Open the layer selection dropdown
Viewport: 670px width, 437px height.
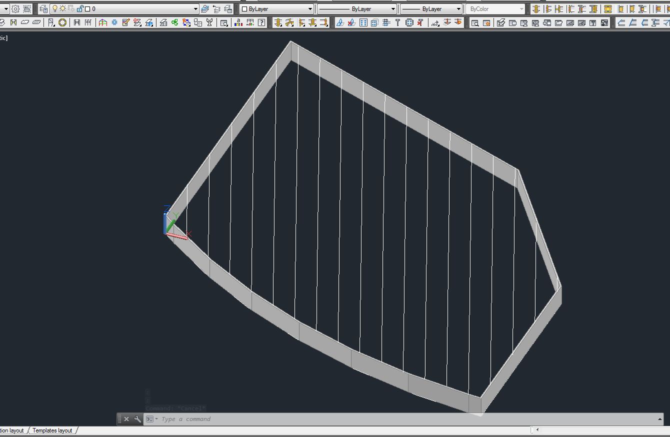coord(196,8)
